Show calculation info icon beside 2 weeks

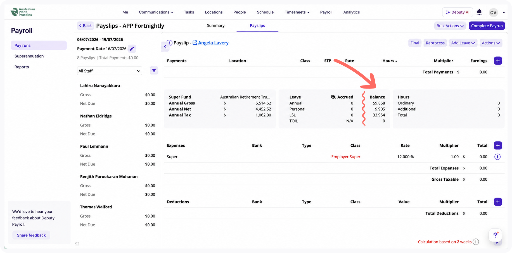[x=476, y=242]
